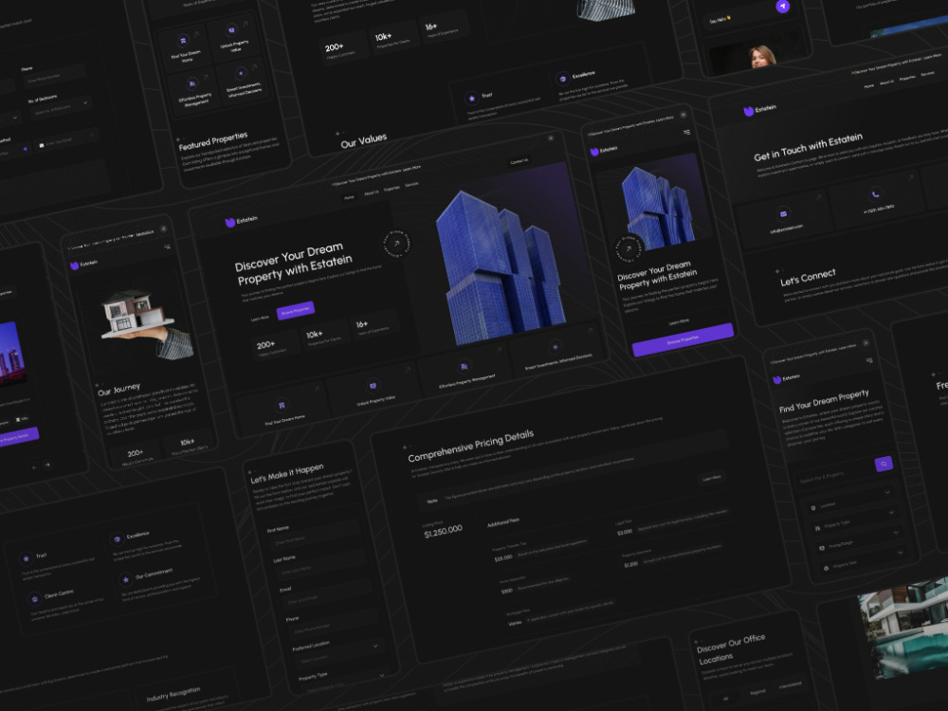The width and height of the screenshot is (948, 711).
Task: Click Estatein logo on Our Journey mobile screen
Action: 84,264
